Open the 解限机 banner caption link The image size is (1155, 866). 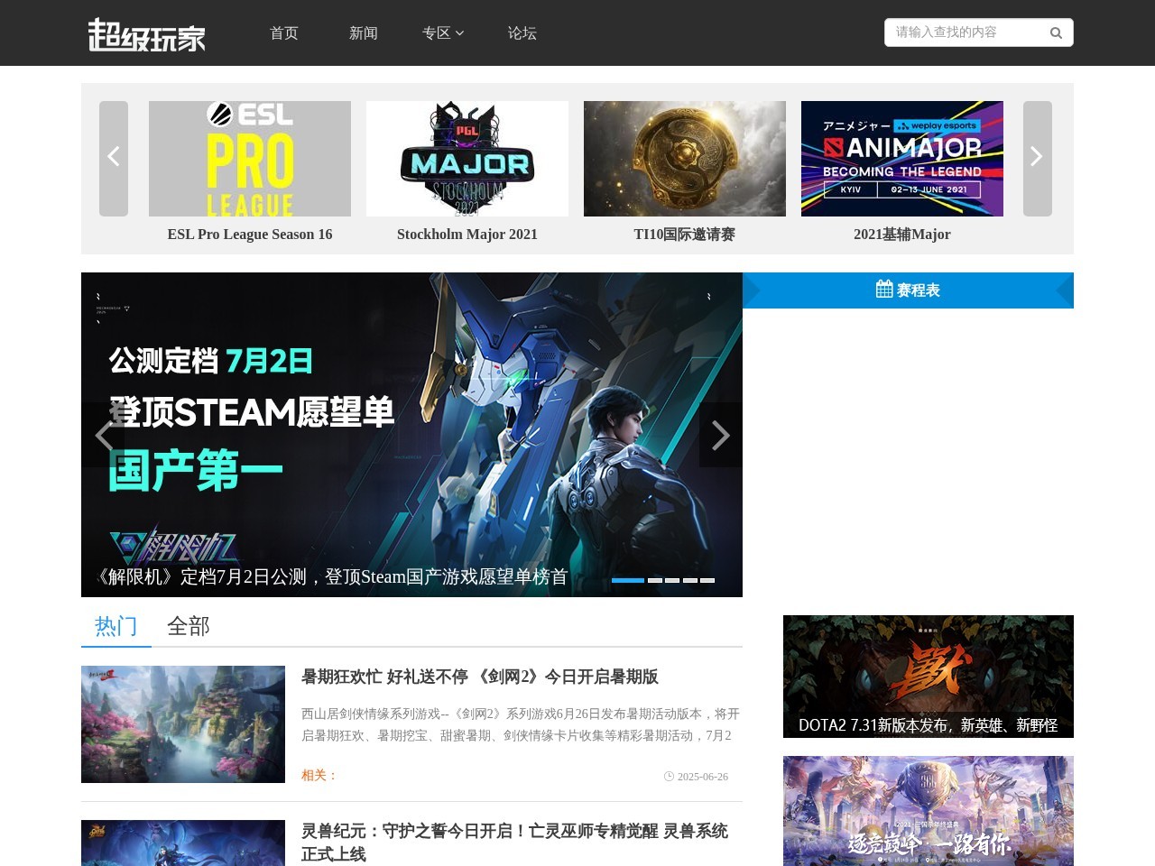[x=331, y=576]
